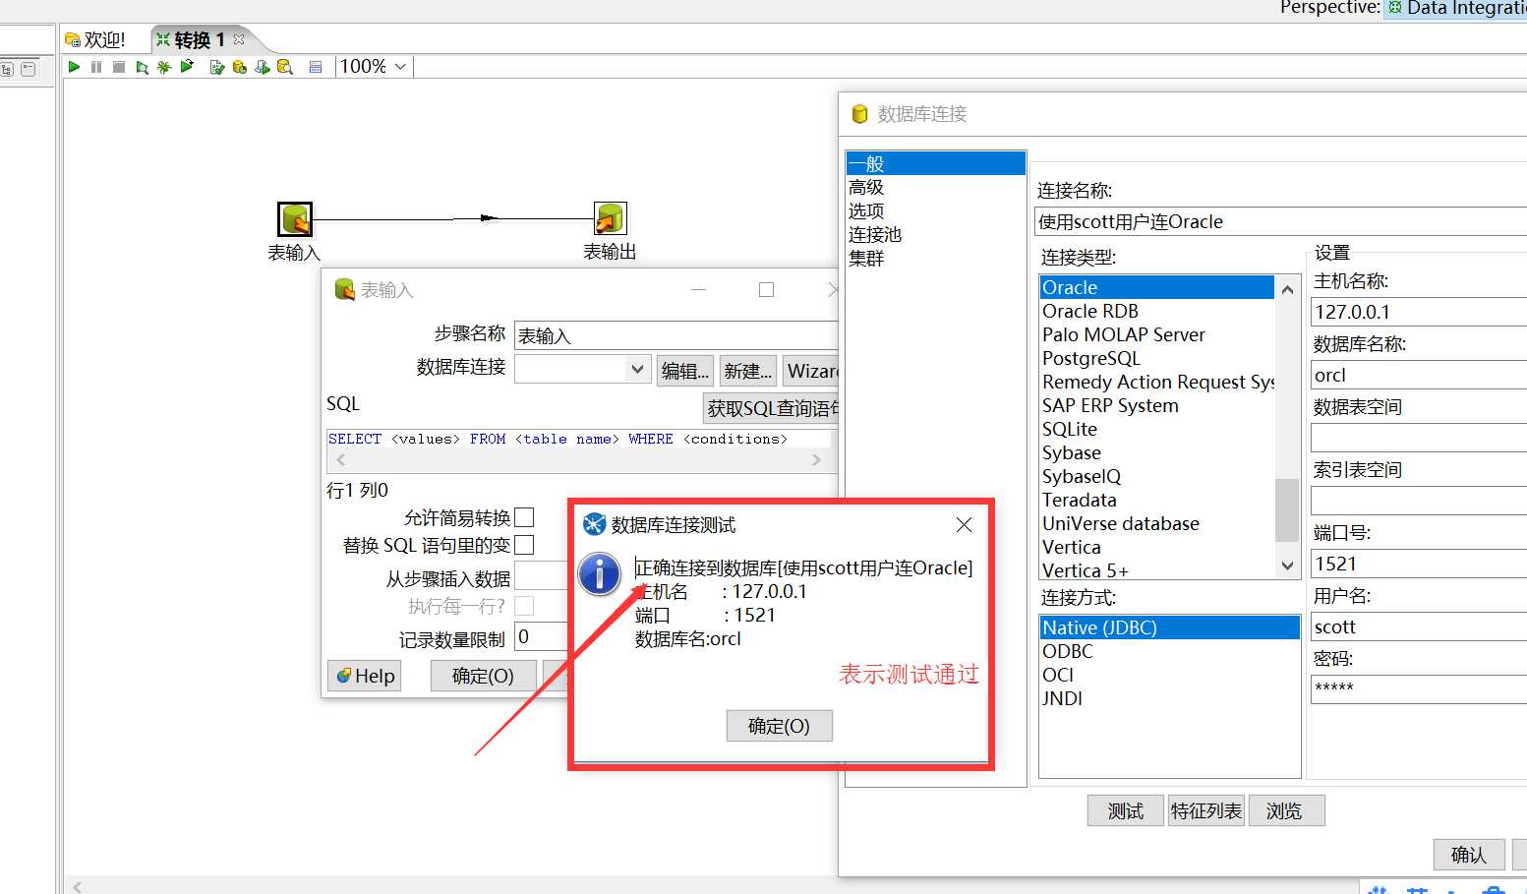
Task: Close the 数据库连接测试 dialog
Action: [965, 524]
